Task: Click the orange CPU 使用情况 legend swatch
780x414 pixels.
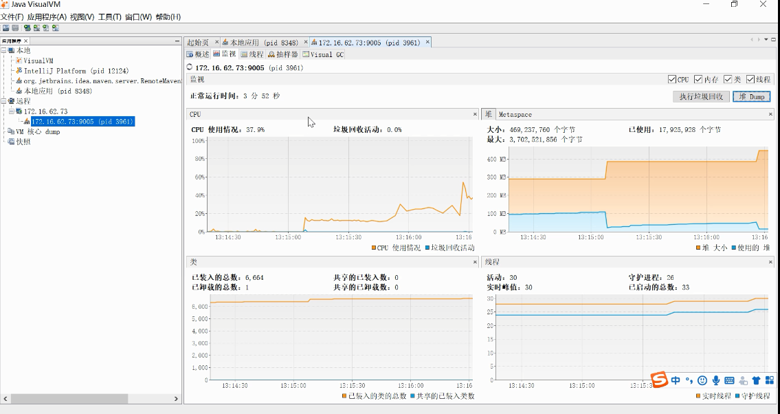Action: [x=374, y=248]
